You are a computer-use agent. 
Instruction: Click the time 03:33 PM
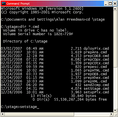coord(35,74)
